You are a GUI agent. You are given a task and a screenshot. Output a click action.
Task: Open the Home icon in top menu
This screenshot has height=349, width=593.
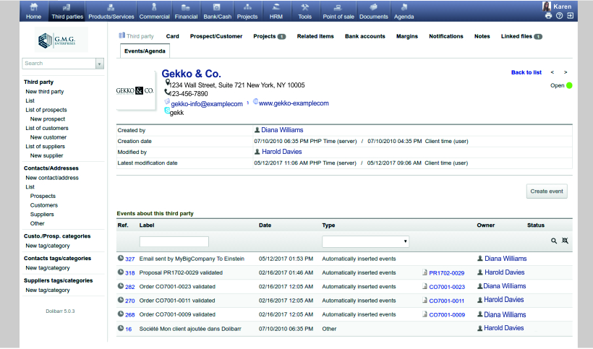coord(33,7)
